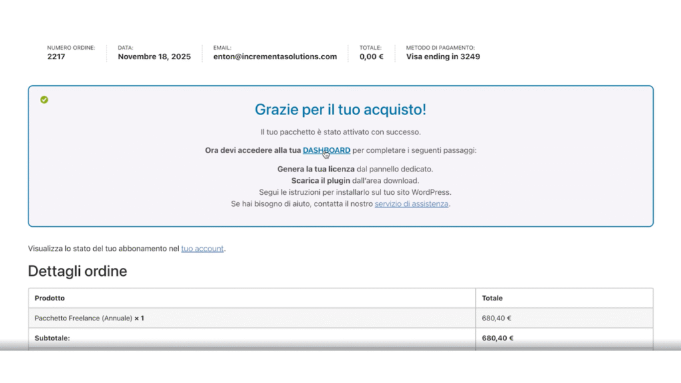Click the green success checkmark icon
The image size is (681, 383).
point(44,100)
